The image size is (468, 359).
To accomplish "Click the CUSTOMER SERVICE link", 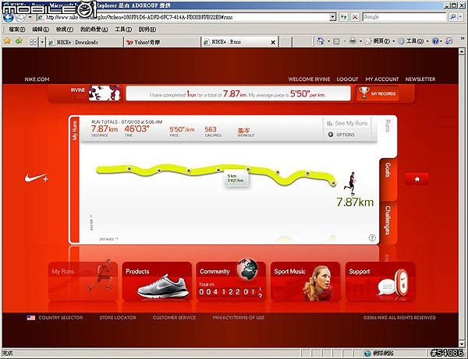I will [x=174, y=318].
